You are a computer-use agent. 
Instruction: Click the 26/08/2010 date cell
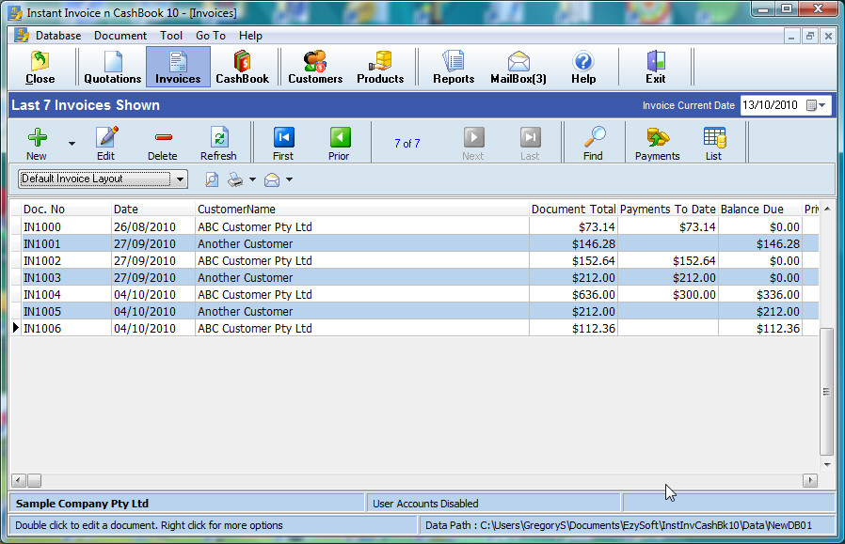pos(153,227)
